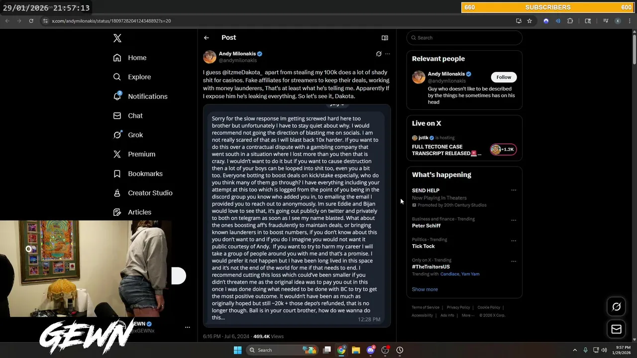This screenshot has width=637, height=358.
Task: Open more options for SEND HELP trend
Action: coord(514,190)
